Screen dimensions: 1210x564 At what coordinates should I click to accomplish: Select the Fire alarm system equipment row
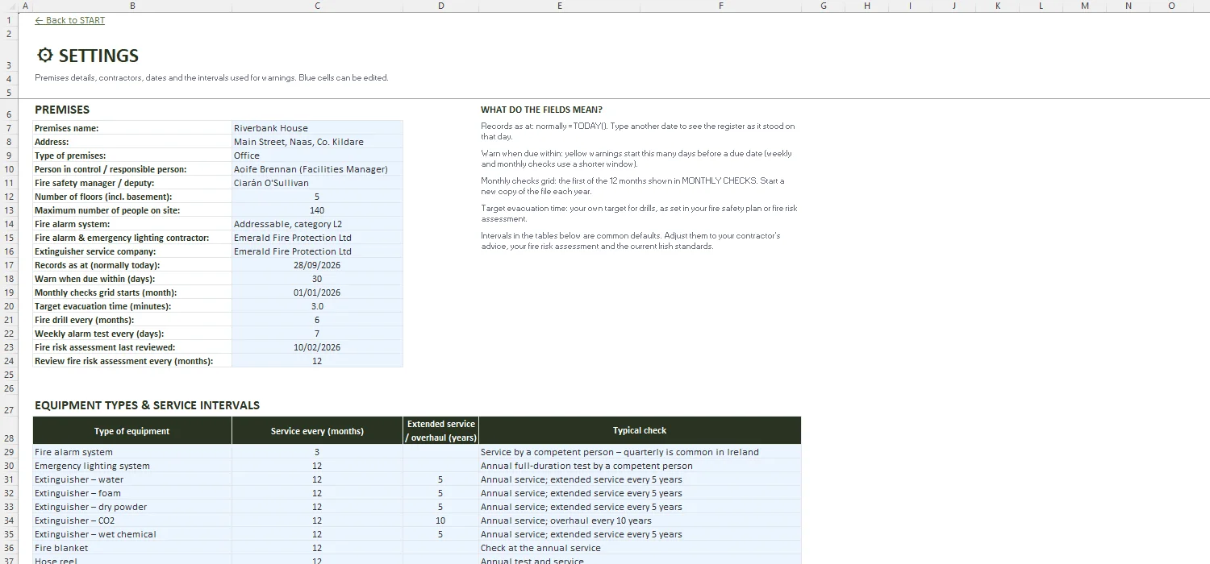(x=132, y=452)
